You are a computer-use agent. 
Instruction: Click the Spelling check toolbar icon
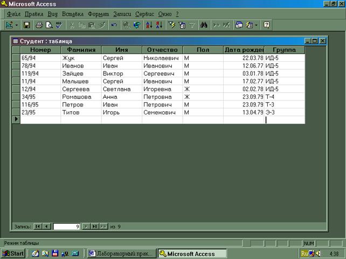coord(59,25)
